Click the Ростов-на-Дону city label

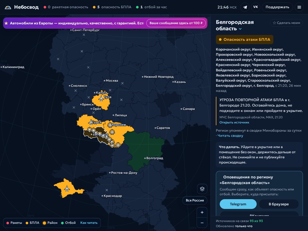124,173
